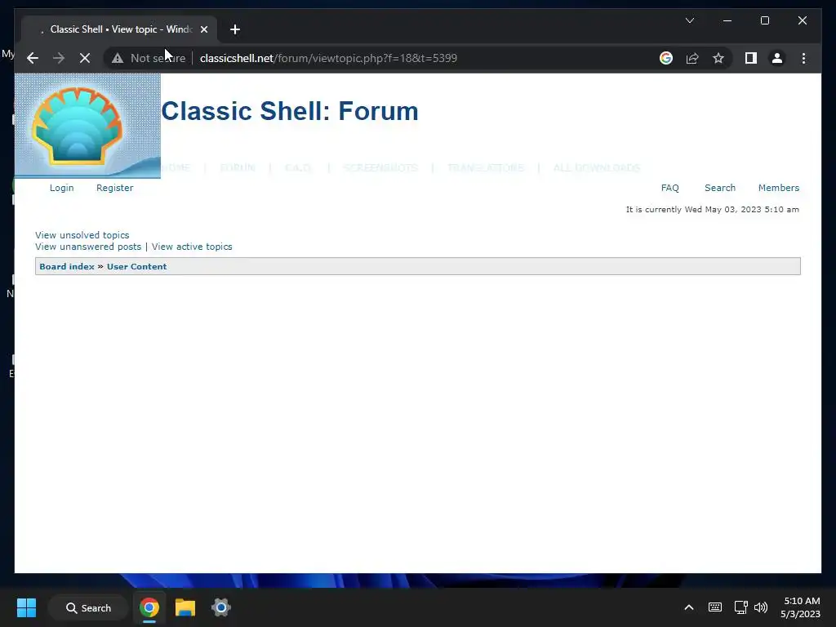Viewport: 836px width, 627px height.
Task: Click the FORUM navigation menu item
Action: [x=238, y=168]
